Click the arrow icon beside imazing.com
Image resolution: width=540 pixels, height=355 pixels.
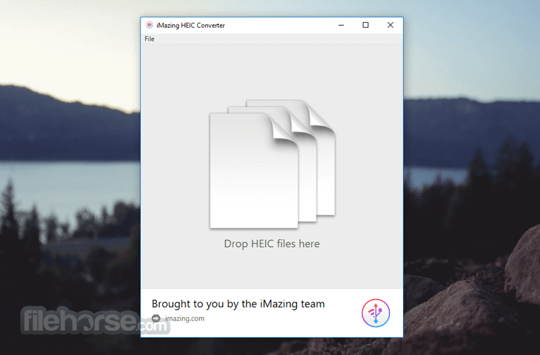[156, 318]
